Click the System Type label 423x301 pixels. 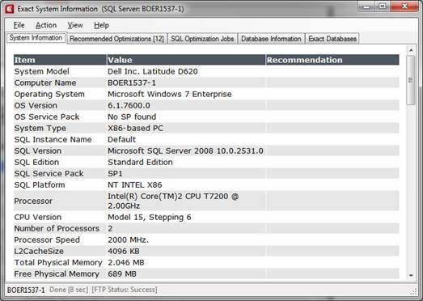point(40,128)
